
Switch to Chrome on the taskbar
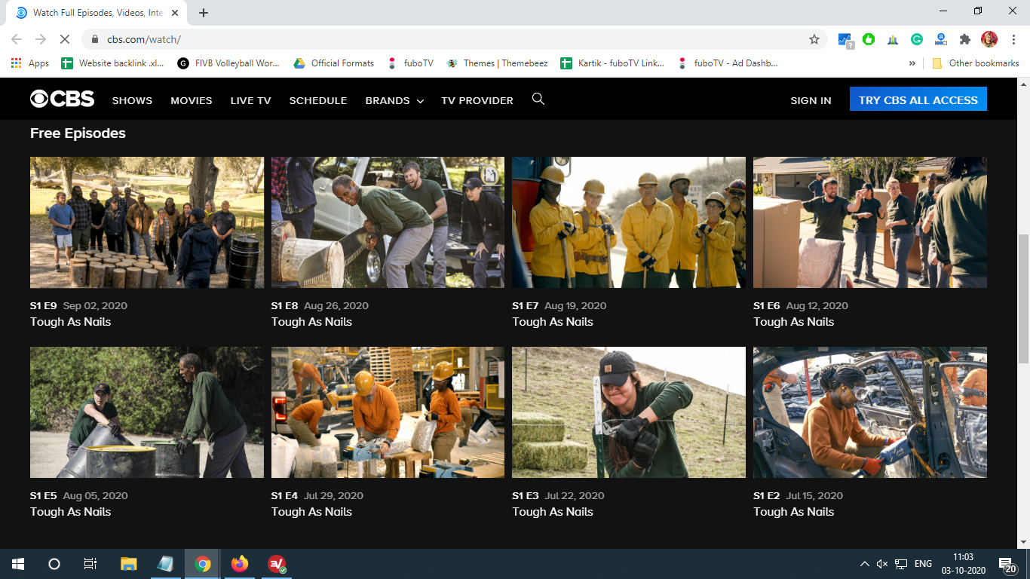point(202,563)
